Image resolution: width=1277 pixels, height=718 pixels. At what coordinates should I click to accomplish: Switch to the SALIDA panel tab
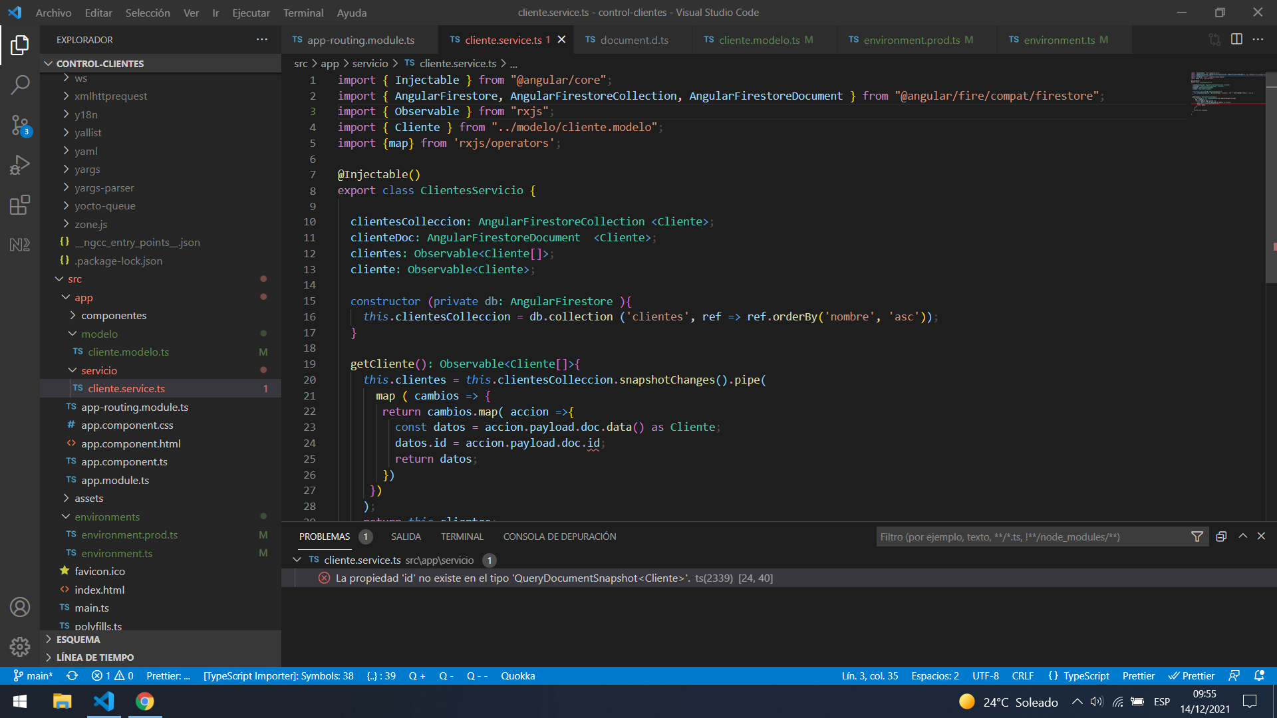406,537
